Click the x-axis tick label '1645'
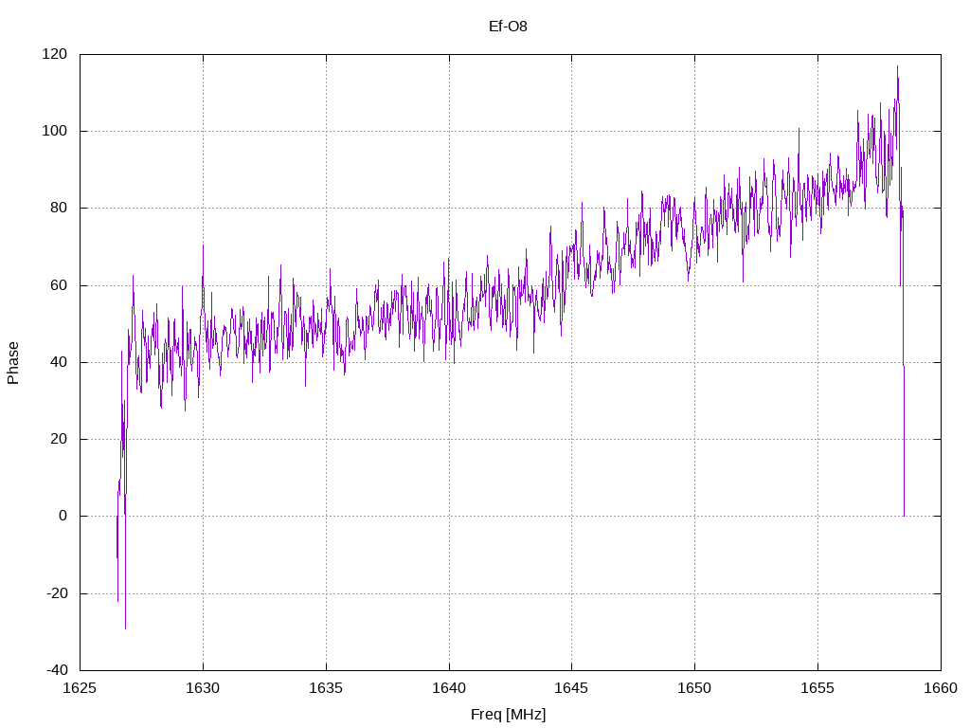This screenshot has height=728, width=970. tap(571, 688)
